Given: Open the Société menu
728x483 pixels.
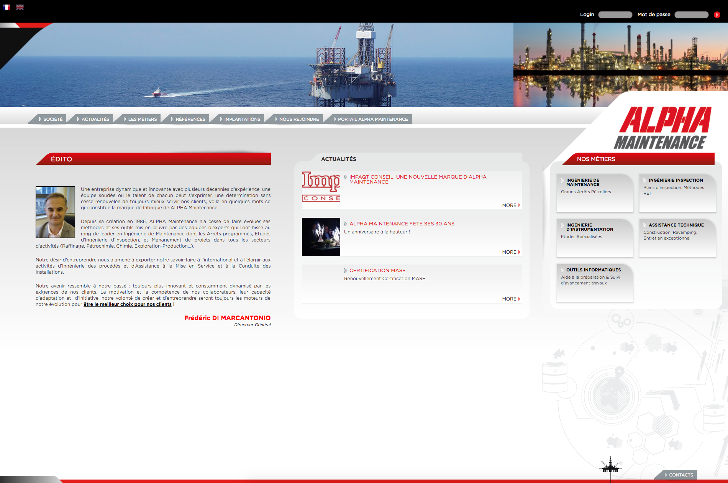Looking at the screenshot, I should (50, 119).
